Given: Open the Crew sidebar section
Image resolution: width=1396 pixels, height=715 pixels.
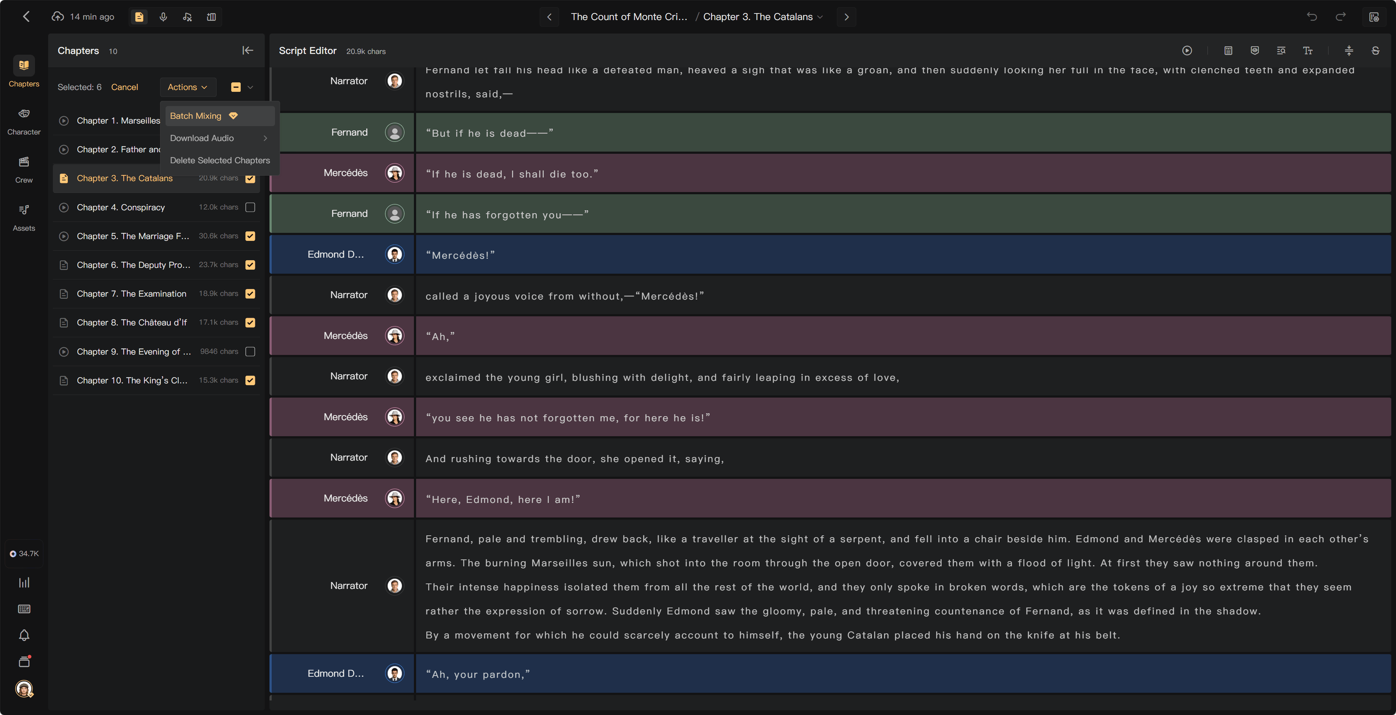Looking at the screenshot, I should pyautogui.click(x=24, y=169).
